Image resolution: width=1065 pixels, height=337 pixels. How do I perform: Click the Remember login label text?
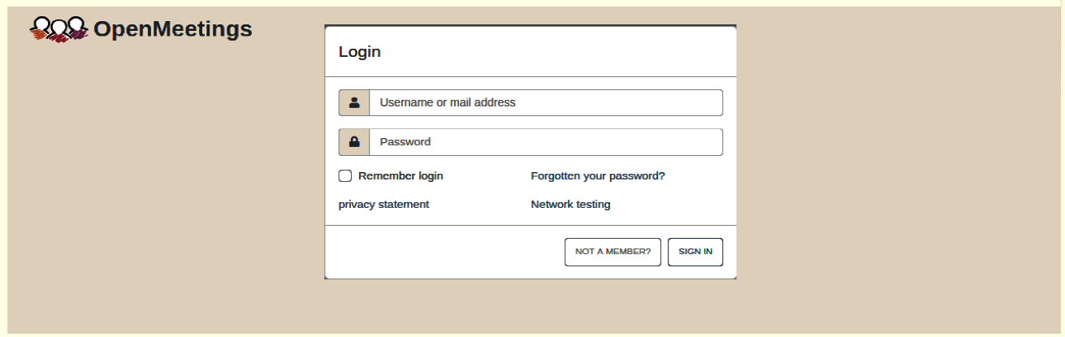pyautogui.click(x=400, y=176)
